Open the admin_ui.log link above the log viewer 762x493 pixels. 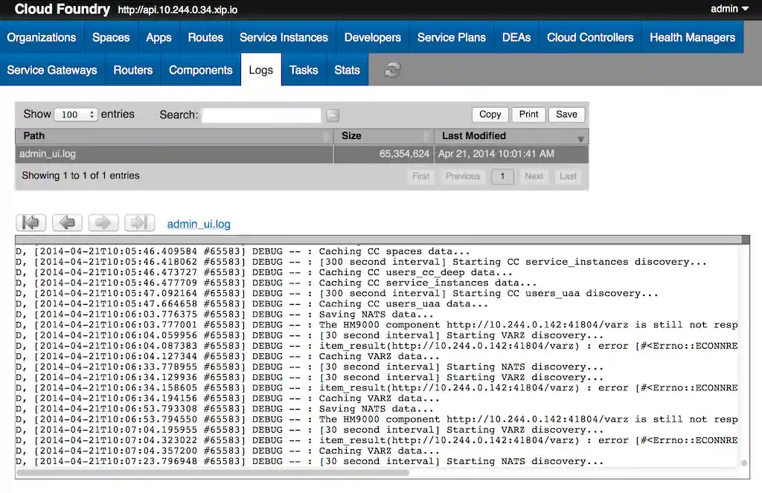coord(199,224)
